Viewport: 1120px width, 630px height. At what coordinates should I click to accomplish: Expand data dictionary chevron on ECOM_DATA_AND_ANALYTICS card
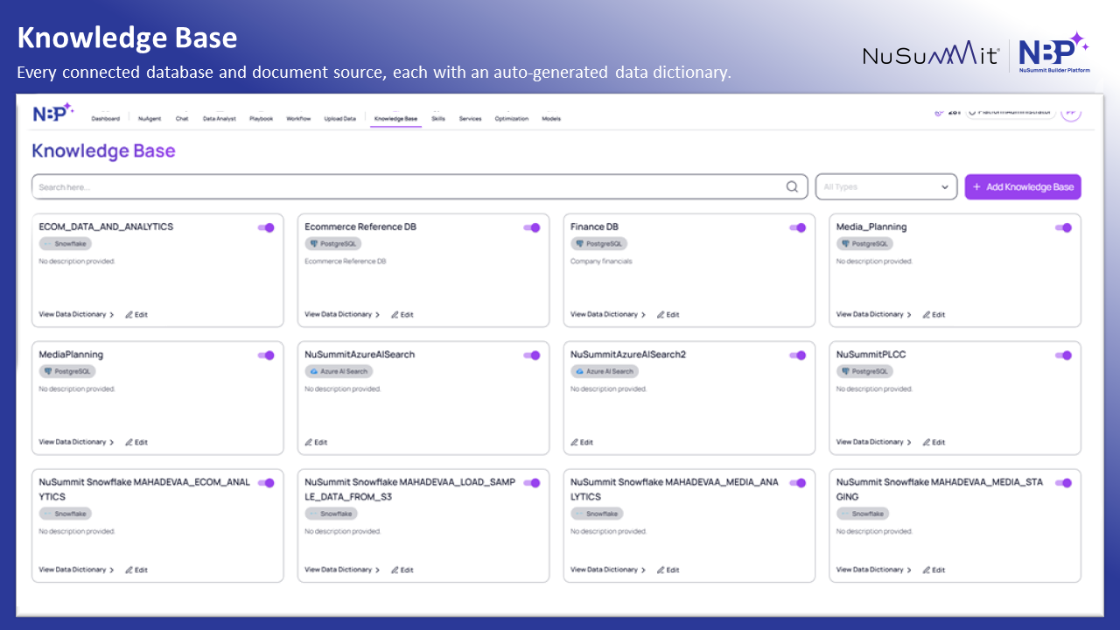[112, 314]
